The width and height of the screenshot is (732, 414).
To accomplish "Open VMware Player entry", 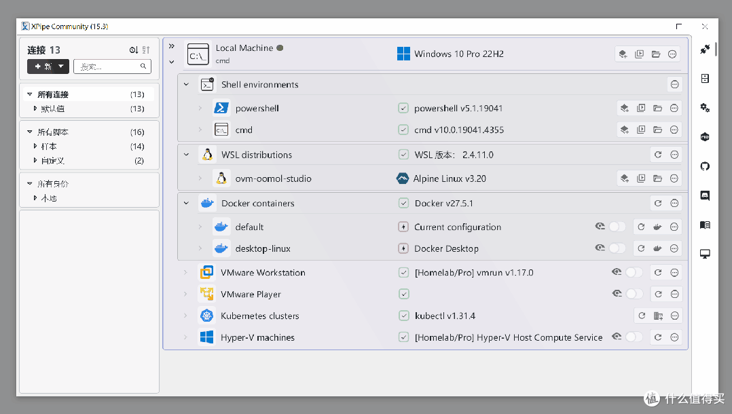I will coord(251,295).
